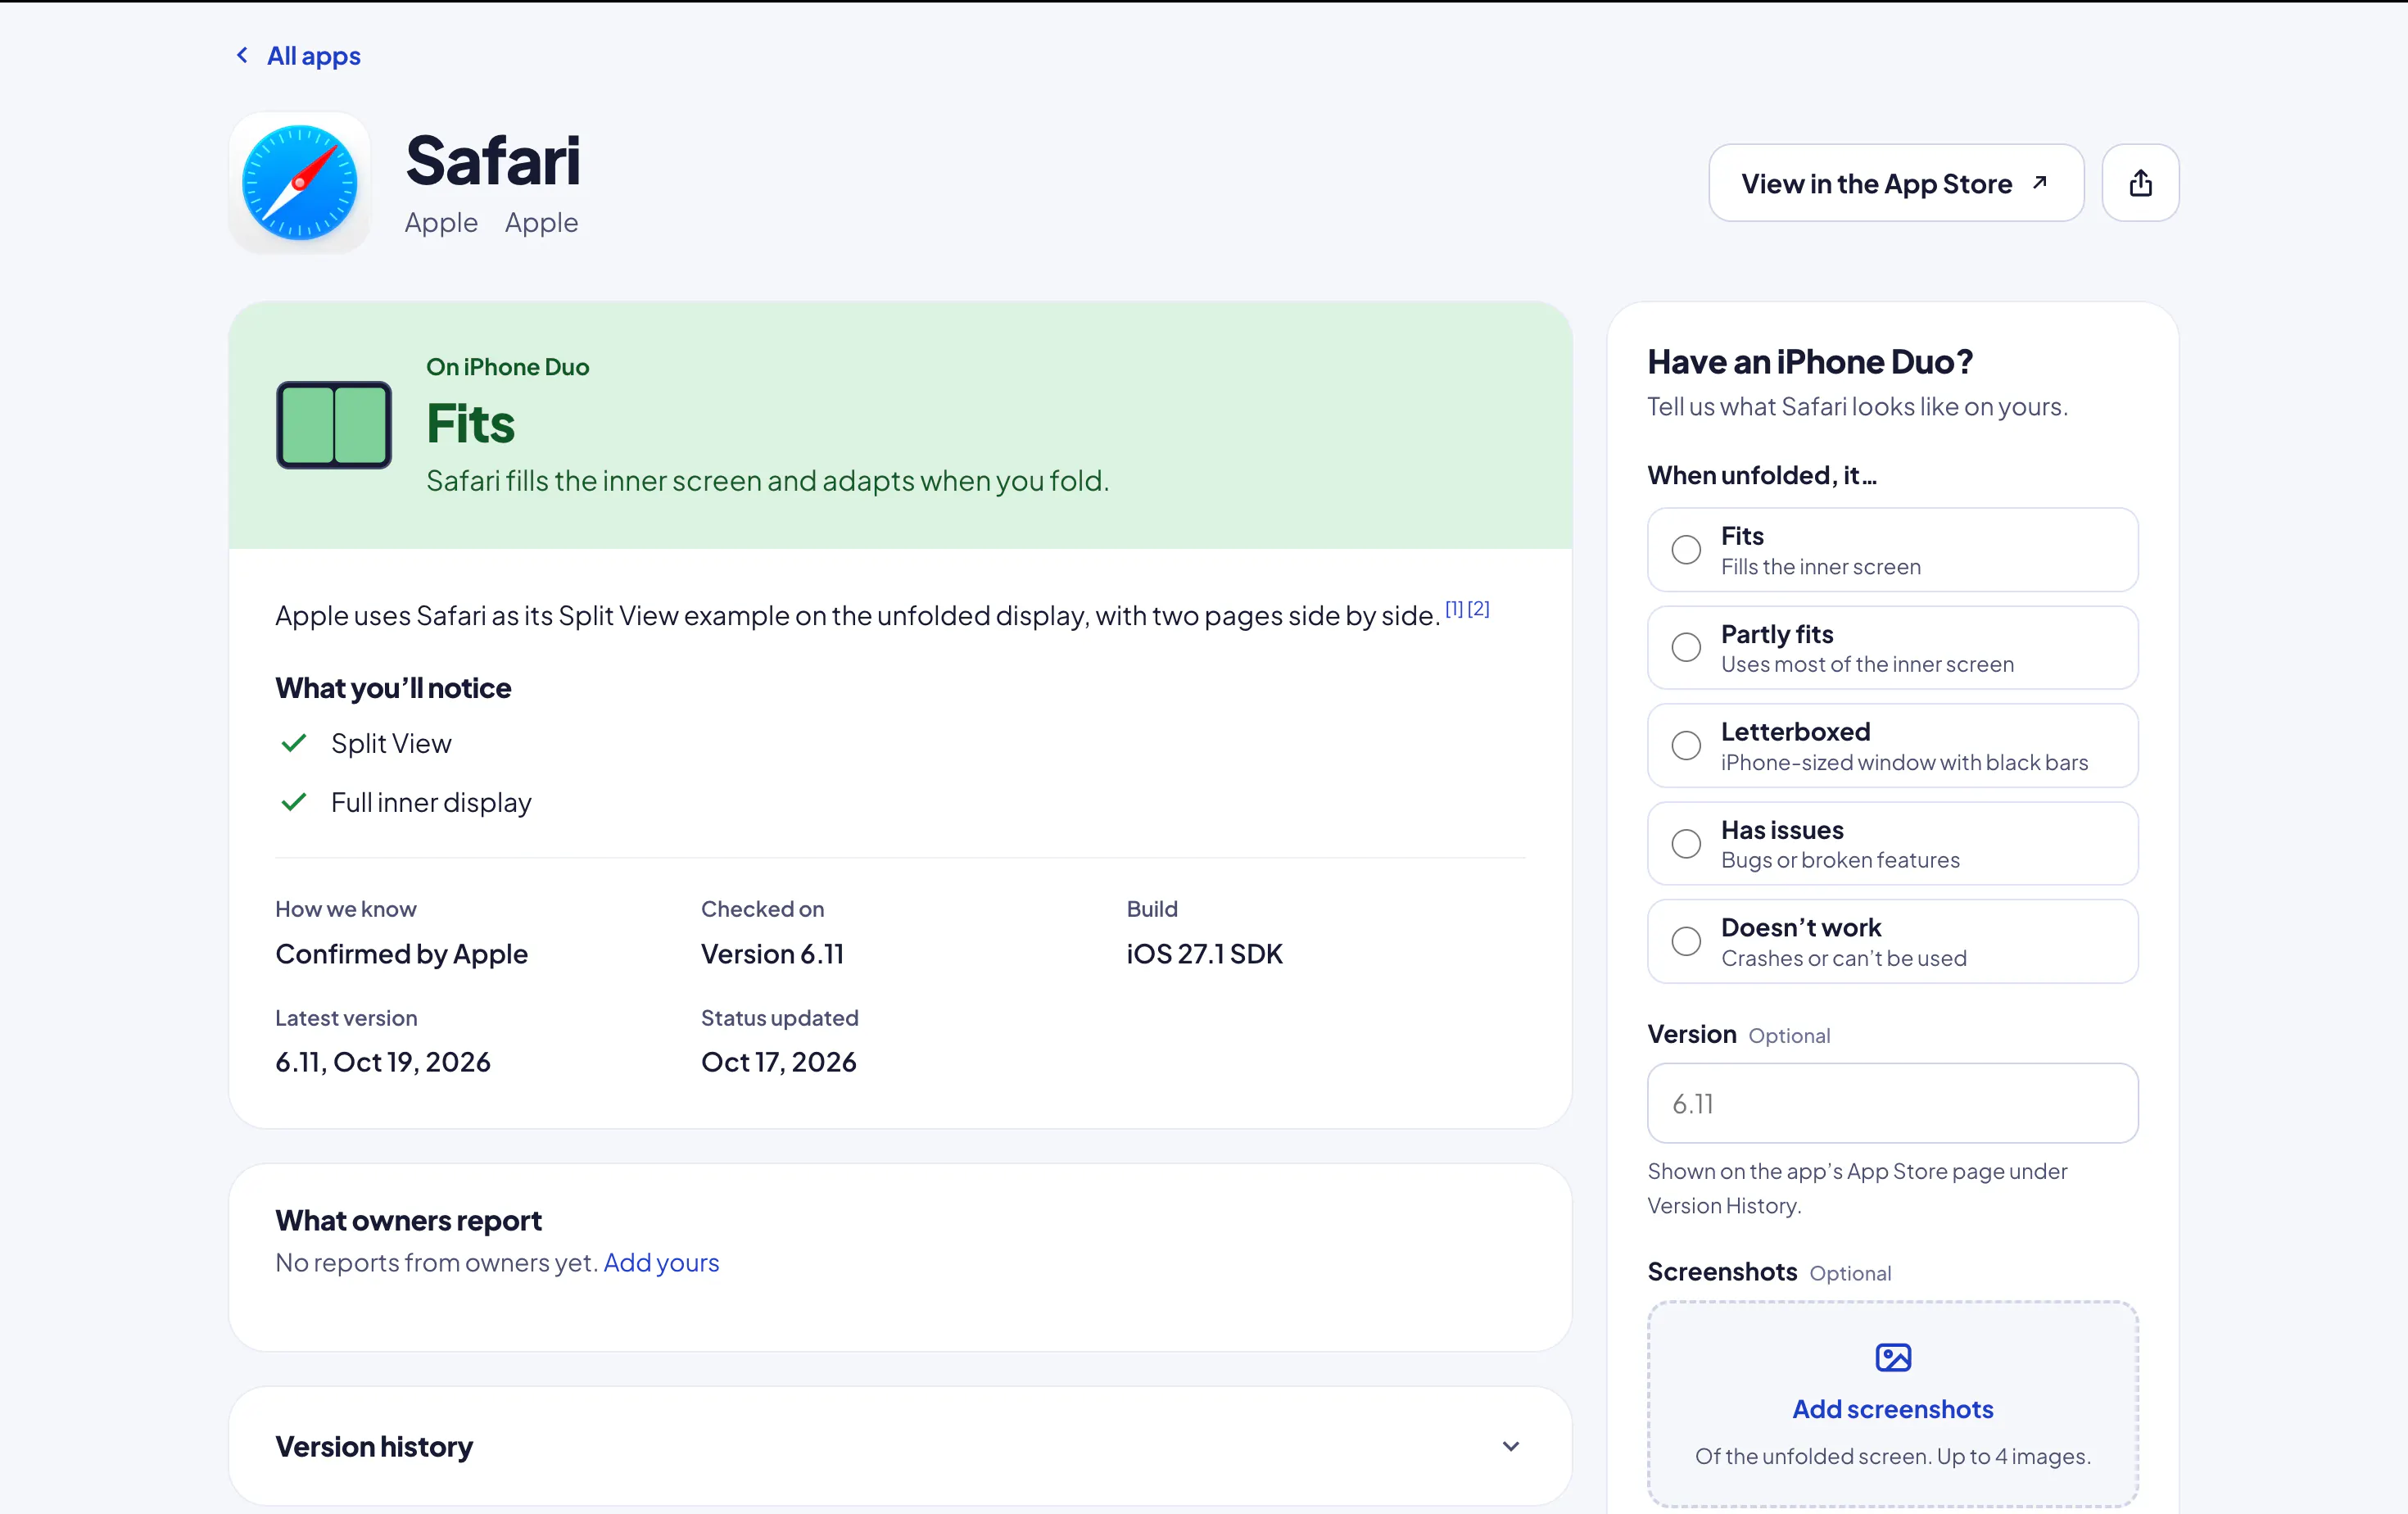Image resolution: width=2408 pixels, height=1514 pixels.
Task: Click the foldable phone Fits icon
Action: 334,425
